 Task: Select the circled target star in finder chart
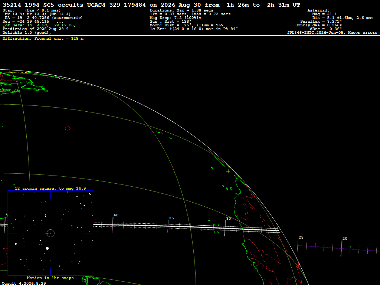pyautogui.click(x=50, y=233)
